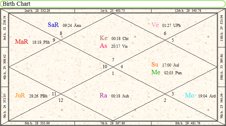Screen dimensions: 226x126
Task: Click the Birth Chart title header
Action: point(16,4)
